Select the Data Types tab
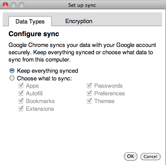Image resolution: width=166 pixels, height=165 pixels. tap(30, 22)
